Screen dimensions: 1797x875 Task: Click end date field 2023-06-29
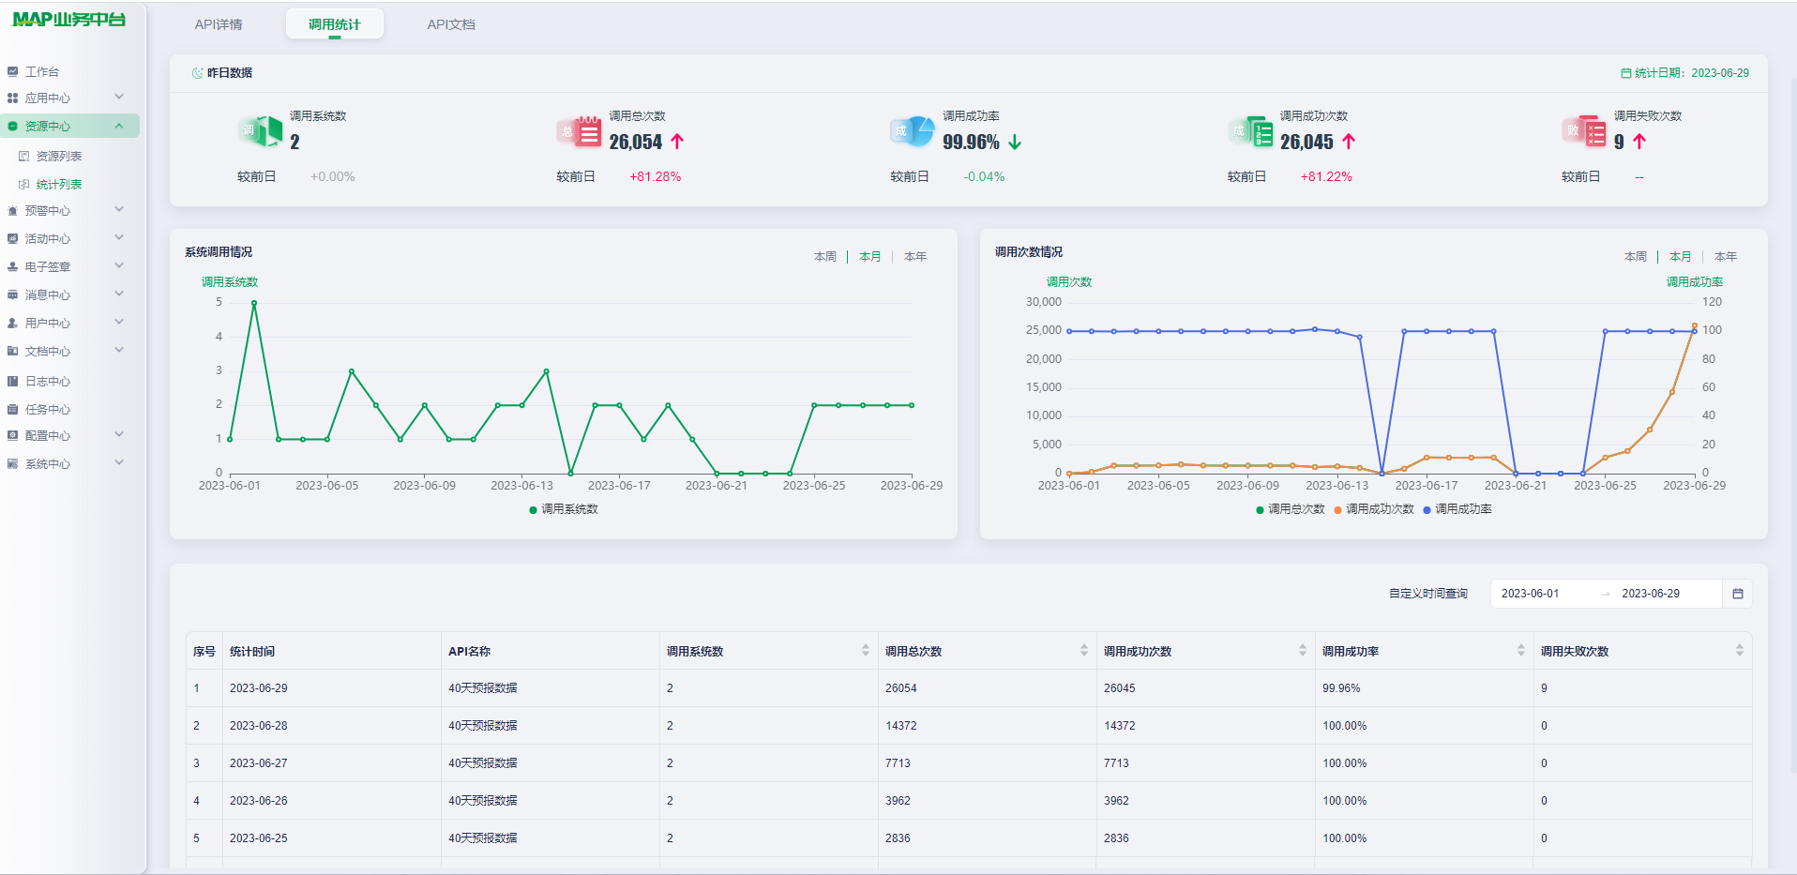(x=1651, y=594)
